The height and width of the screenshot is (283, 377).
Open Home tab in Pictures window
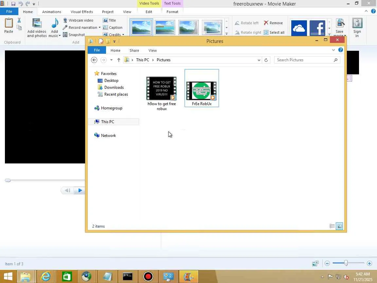click(x=116, y=50)
